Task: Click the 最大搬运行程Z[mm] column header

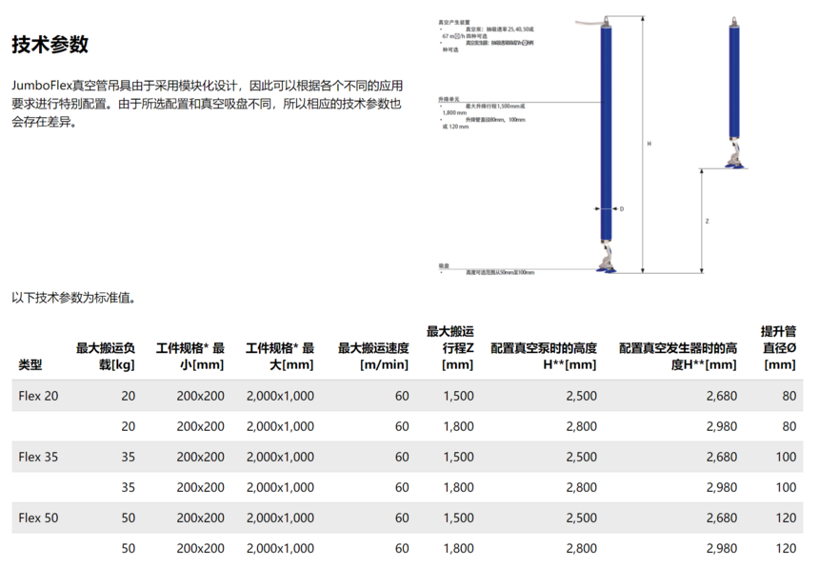Action: click(450, 348)
